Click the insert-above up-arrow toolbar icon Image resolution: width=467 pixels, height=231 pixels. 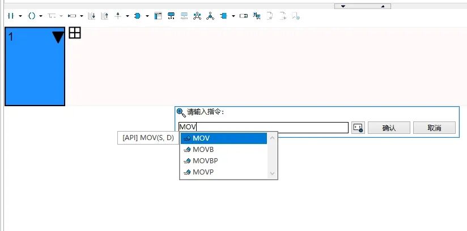104,16
